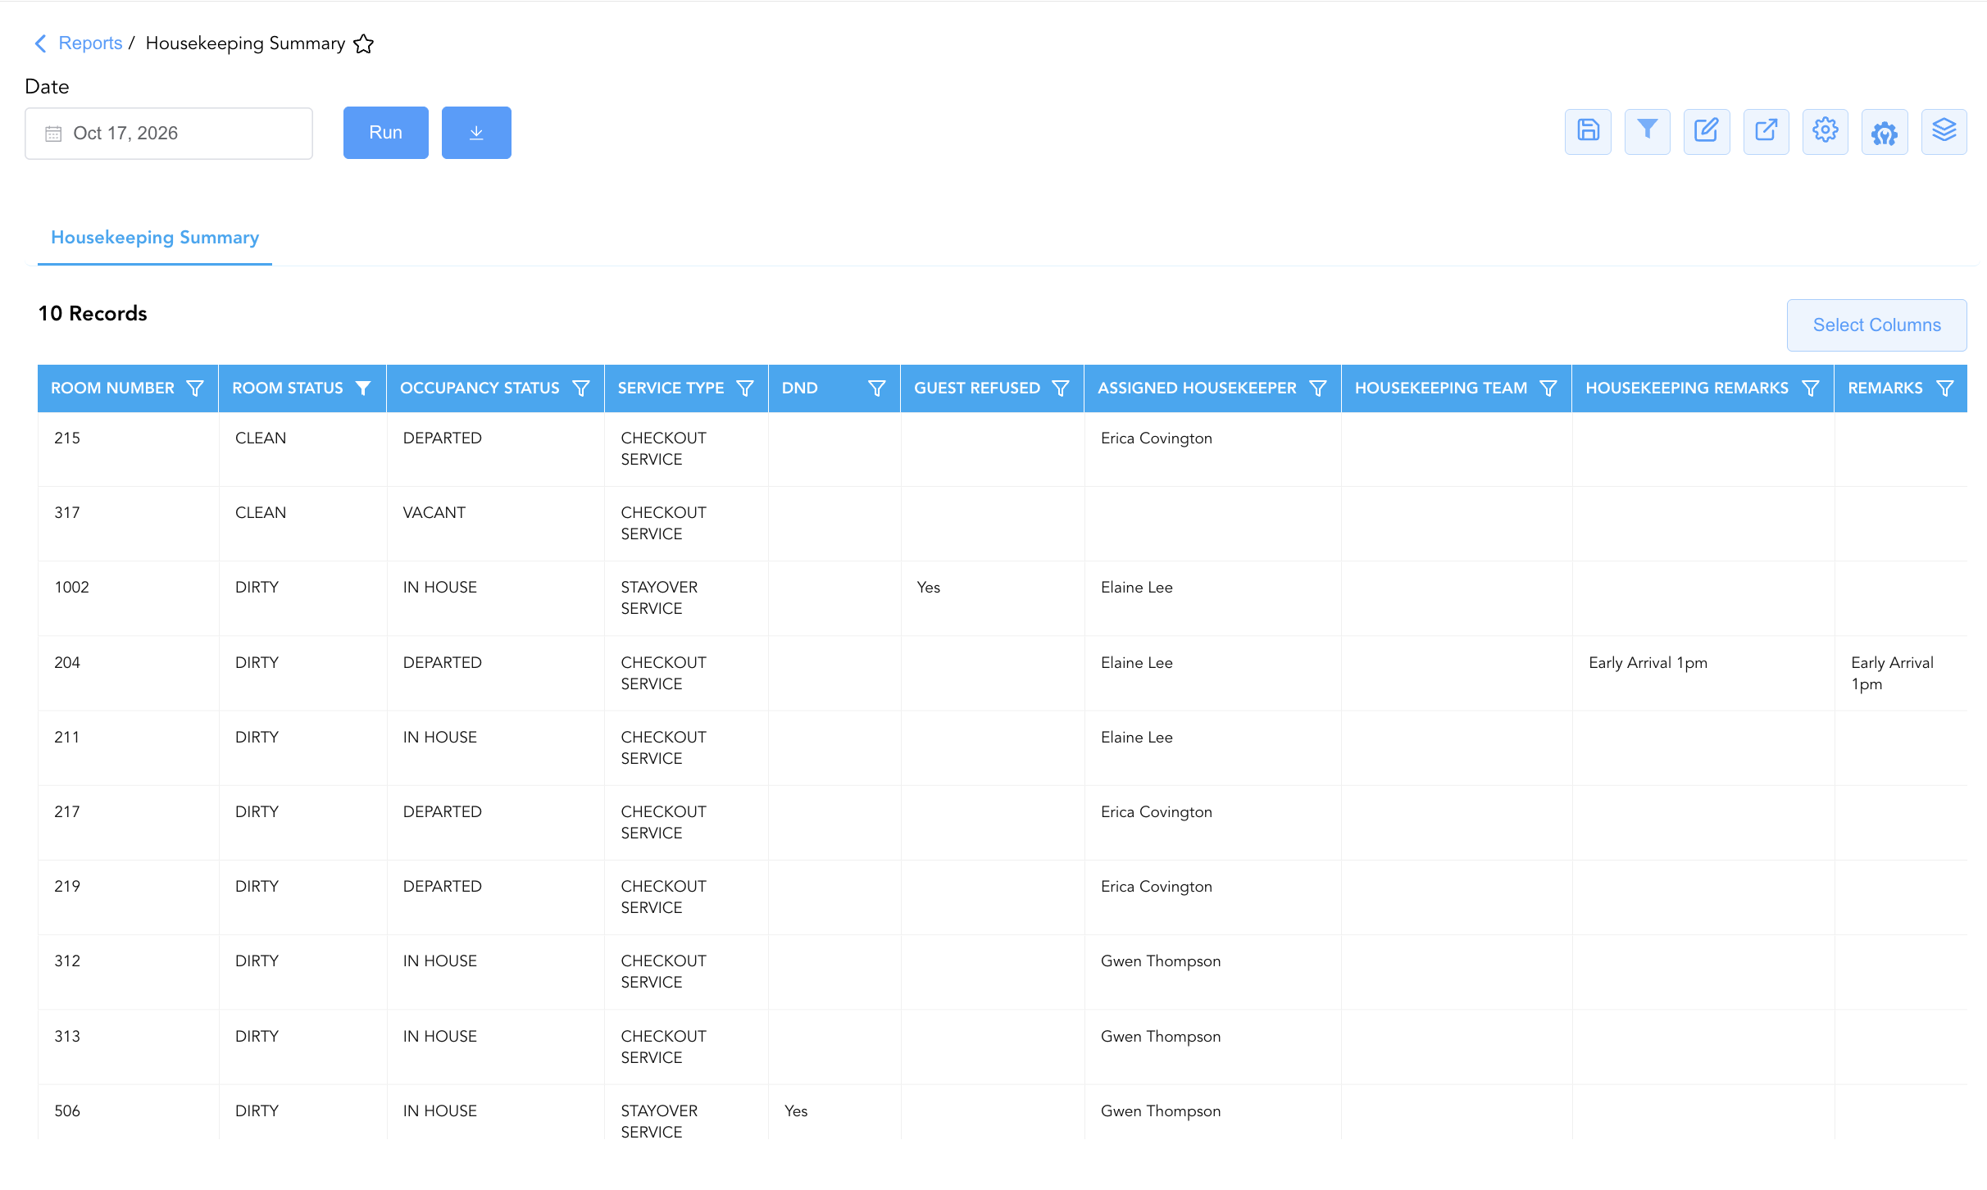The image size is (1987, 1190).
Task: Click the save report icon
Action: point(1588,131)
